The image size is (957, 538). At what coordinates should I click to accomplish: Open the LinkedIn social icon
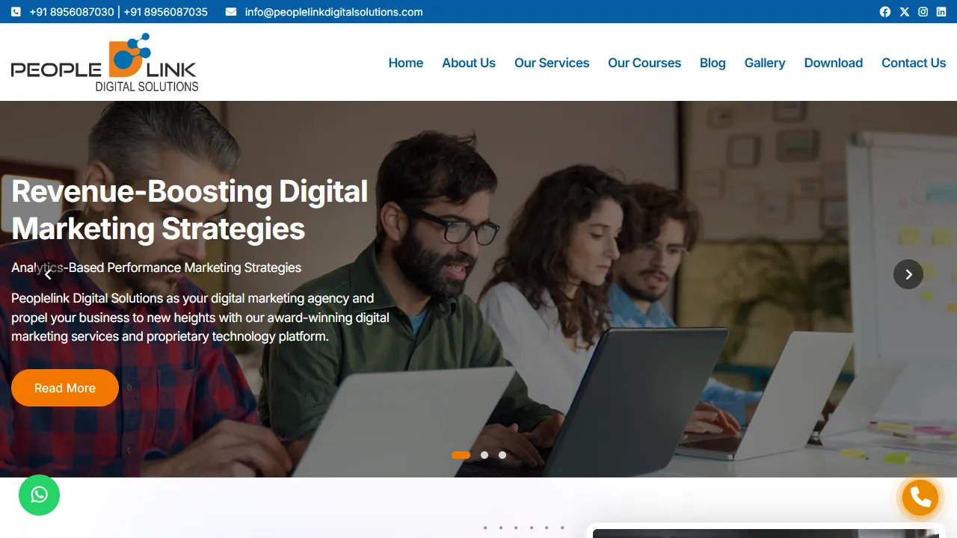[942, 11]
